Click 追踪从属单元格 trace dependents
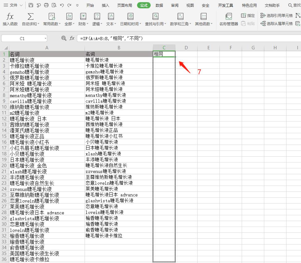301x263 pixels. point(276,23)
